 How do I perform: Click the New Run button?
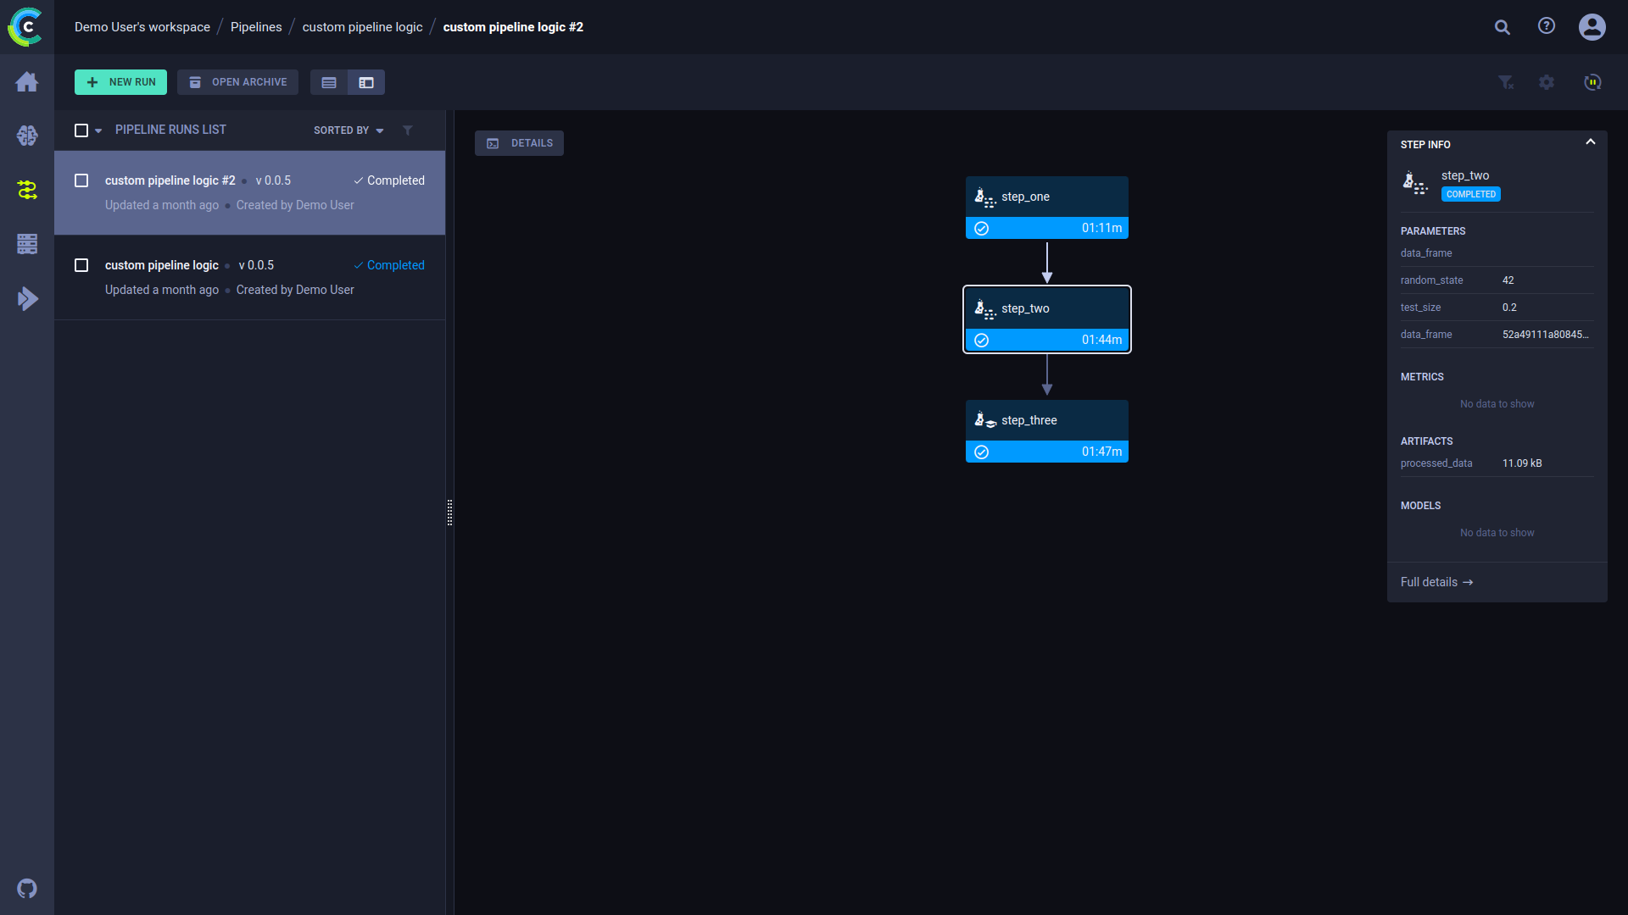click(x=120, y=82)
